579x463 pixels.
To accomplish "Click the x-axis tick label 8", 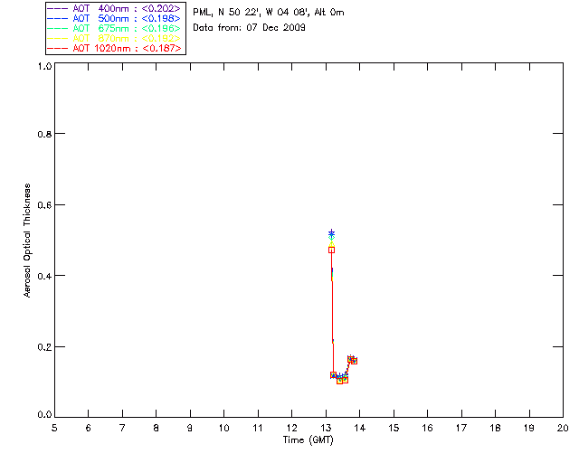I will point(157,428).
